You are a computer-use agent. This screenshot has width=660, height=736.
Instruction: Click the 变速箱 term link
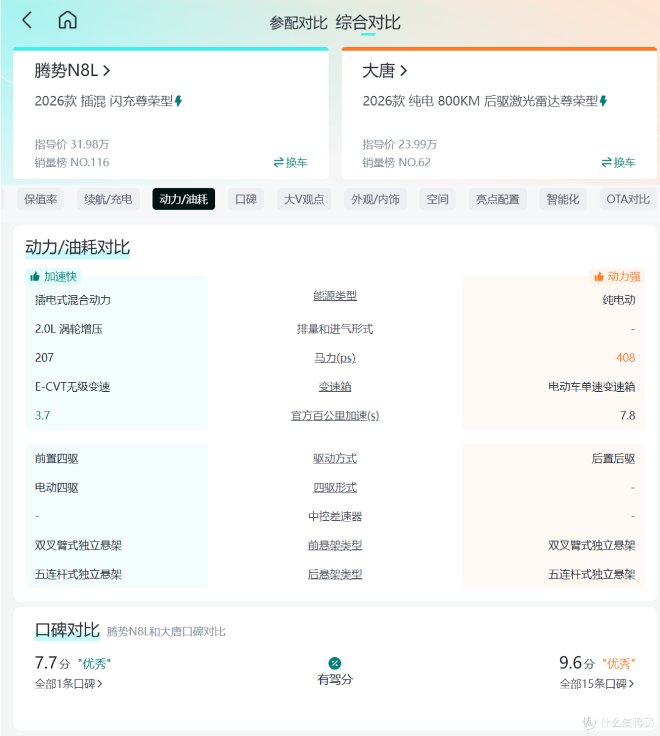(x=335, y=387)
